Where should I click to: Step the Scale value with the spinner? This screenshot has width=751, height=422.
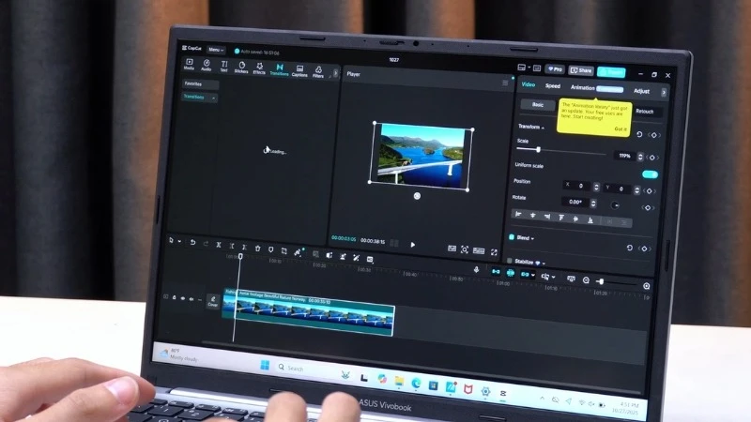640,157
